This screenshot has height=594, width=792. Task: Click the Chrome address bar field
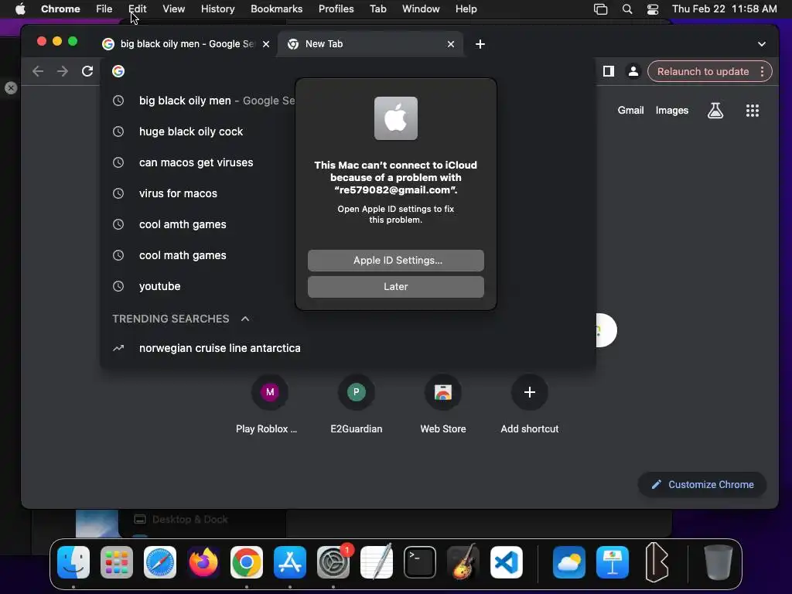pyautogui.click(x=349, y=71)
